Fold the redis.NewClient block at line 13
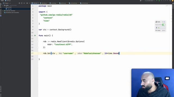The height and width of the screenshot is (97, 174). (38, 41)
